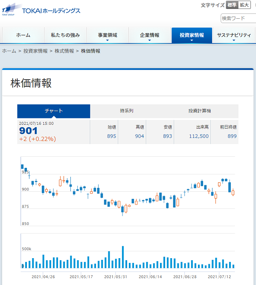Expand the 企業情報 navigation menu
Screen dimensions: 256x285
[x=150, y=35]
